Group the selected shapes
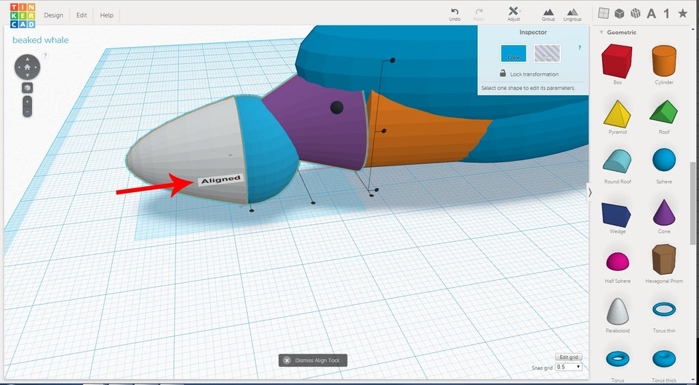699x385 pixels. coord(548,15)
